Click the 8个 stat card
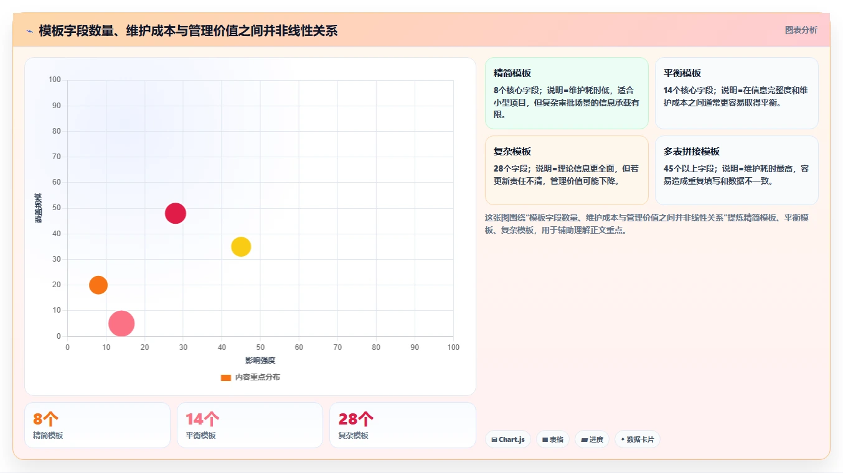The height and width of the screenshot is (473, 843). [97, 425]
